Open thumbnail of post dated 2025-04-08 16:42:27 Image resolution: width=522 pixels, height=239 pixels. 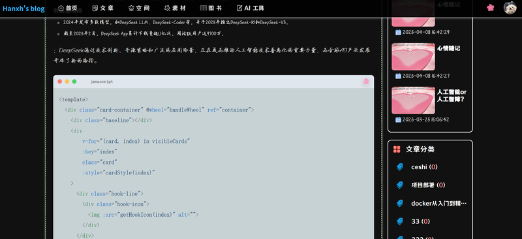(x=413, y=57)
